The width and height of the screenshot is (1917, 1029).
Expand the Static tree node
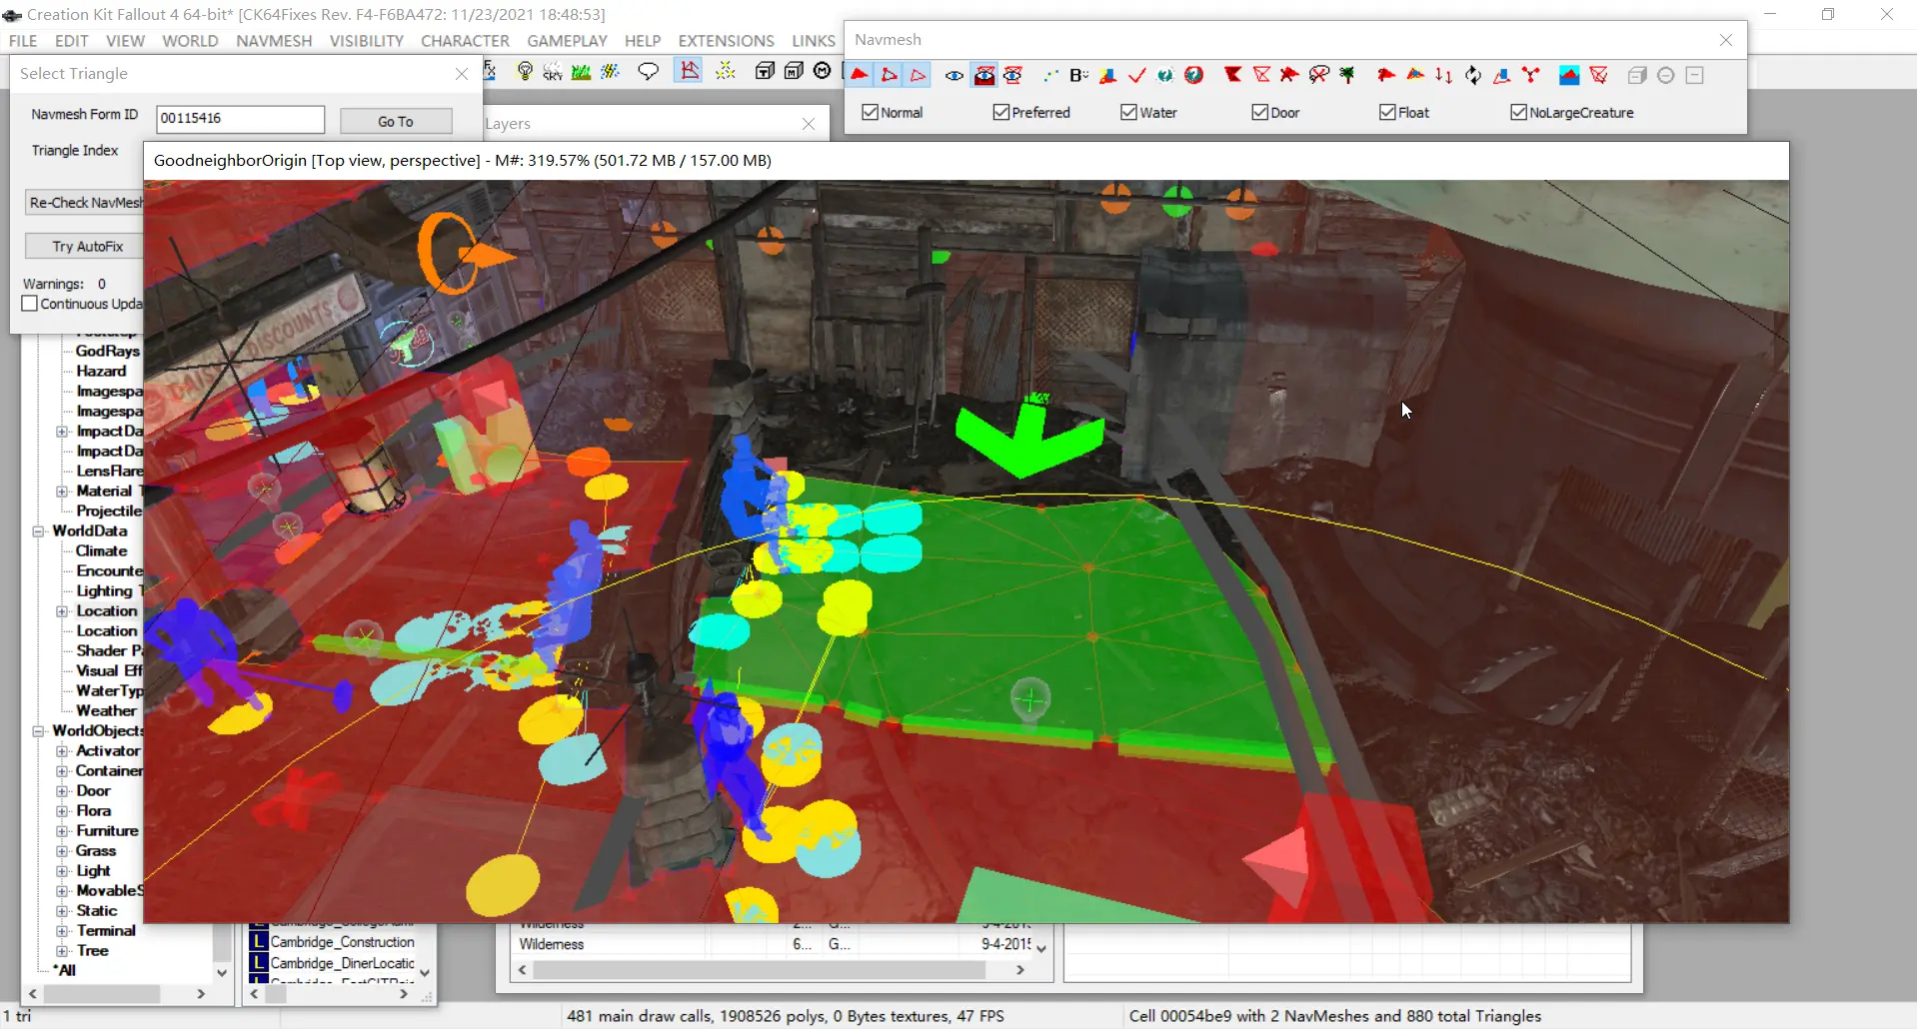[62, 911]
